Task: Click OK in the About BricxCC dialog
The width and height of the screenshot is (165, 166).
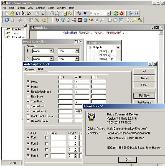Action: (x=128, y=160)
